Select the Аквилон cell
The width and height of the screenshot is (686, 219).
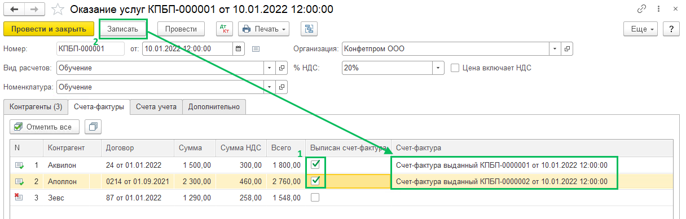point(72,165)
